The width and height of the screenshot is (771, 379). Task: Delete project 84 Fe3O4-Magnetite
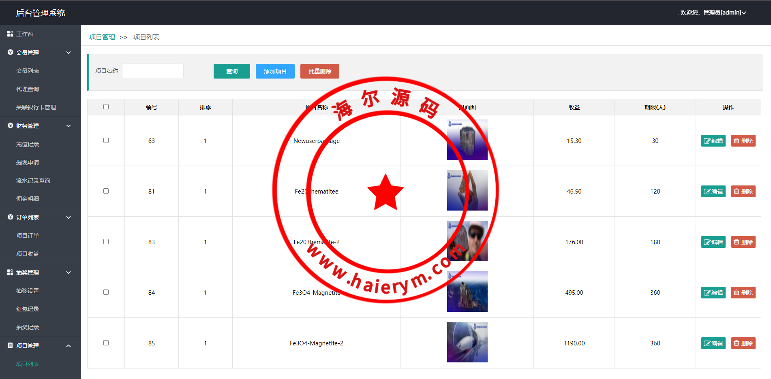pyautogui.click(x=743, y=293)
